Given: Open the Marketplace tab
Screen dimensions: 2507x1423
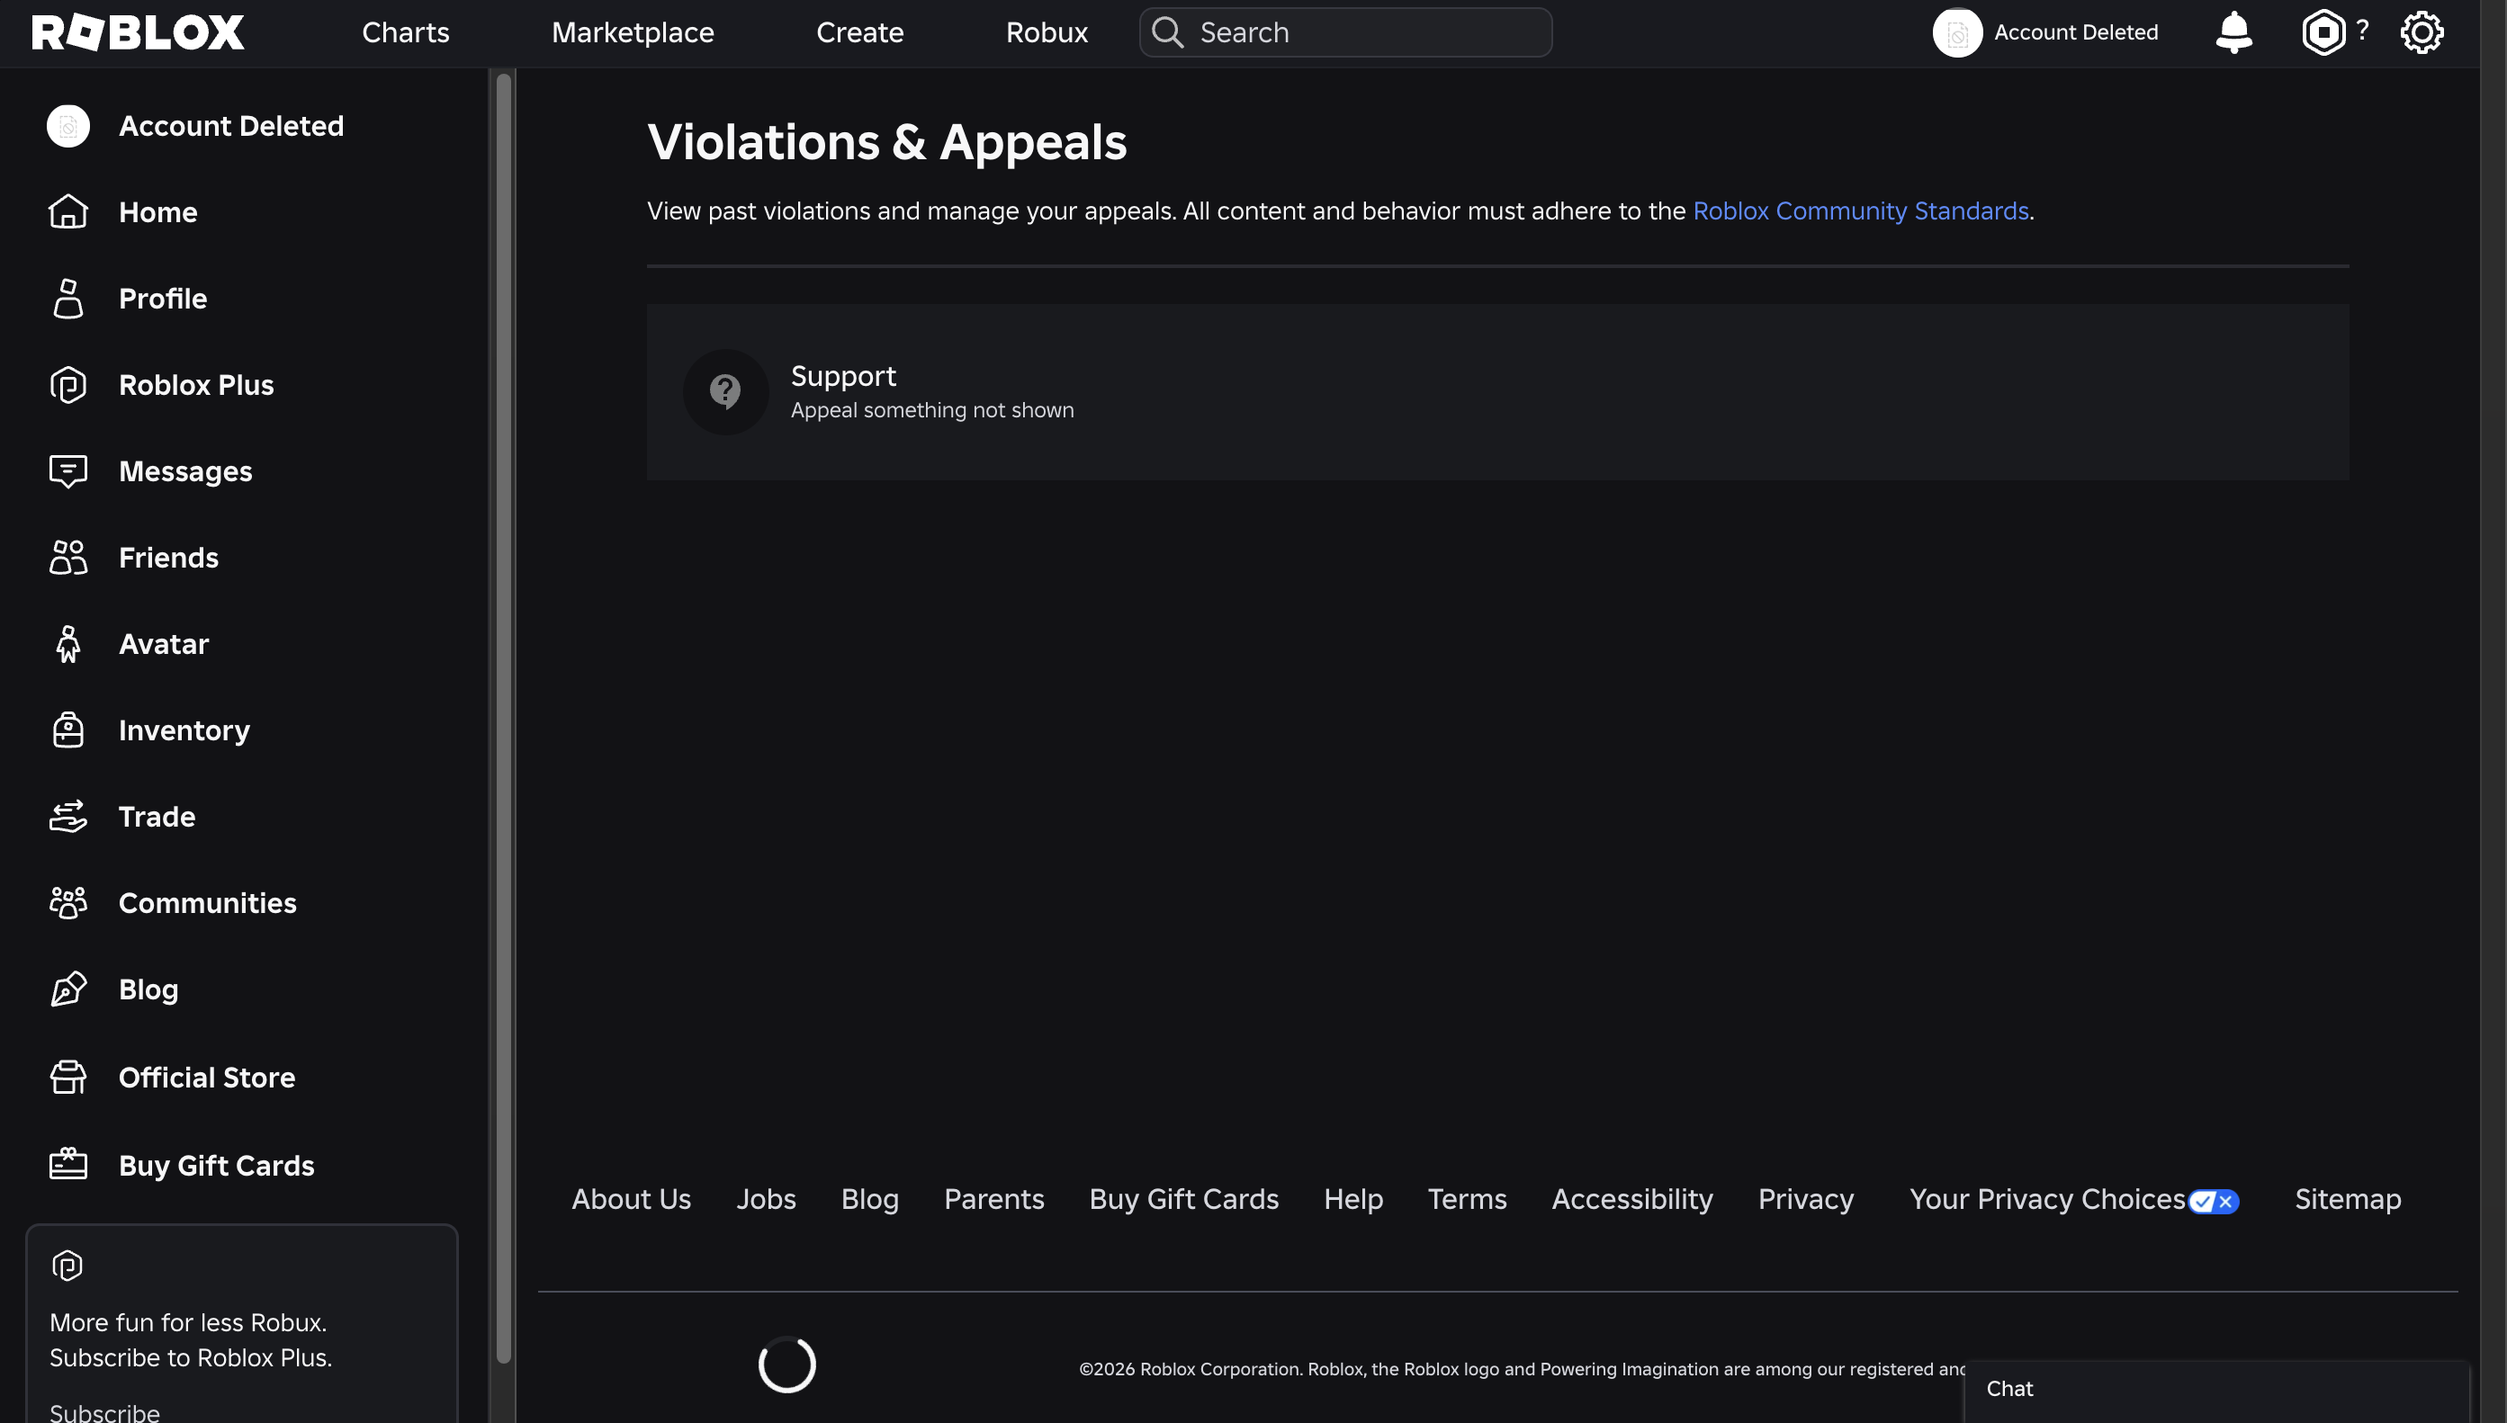Looking at the screenshot, I should coord(633,32).
